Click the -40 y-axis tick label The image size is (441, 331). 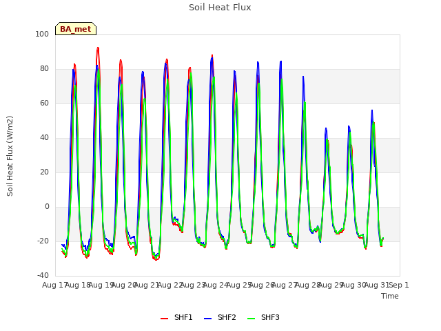[43, 275]
